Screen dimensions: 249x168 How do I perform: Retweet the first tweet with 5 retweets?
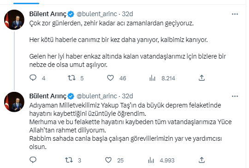[x=71, y=78]
